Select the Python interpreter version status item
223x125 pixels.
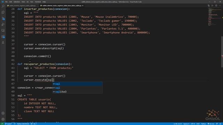click(23, 124)
